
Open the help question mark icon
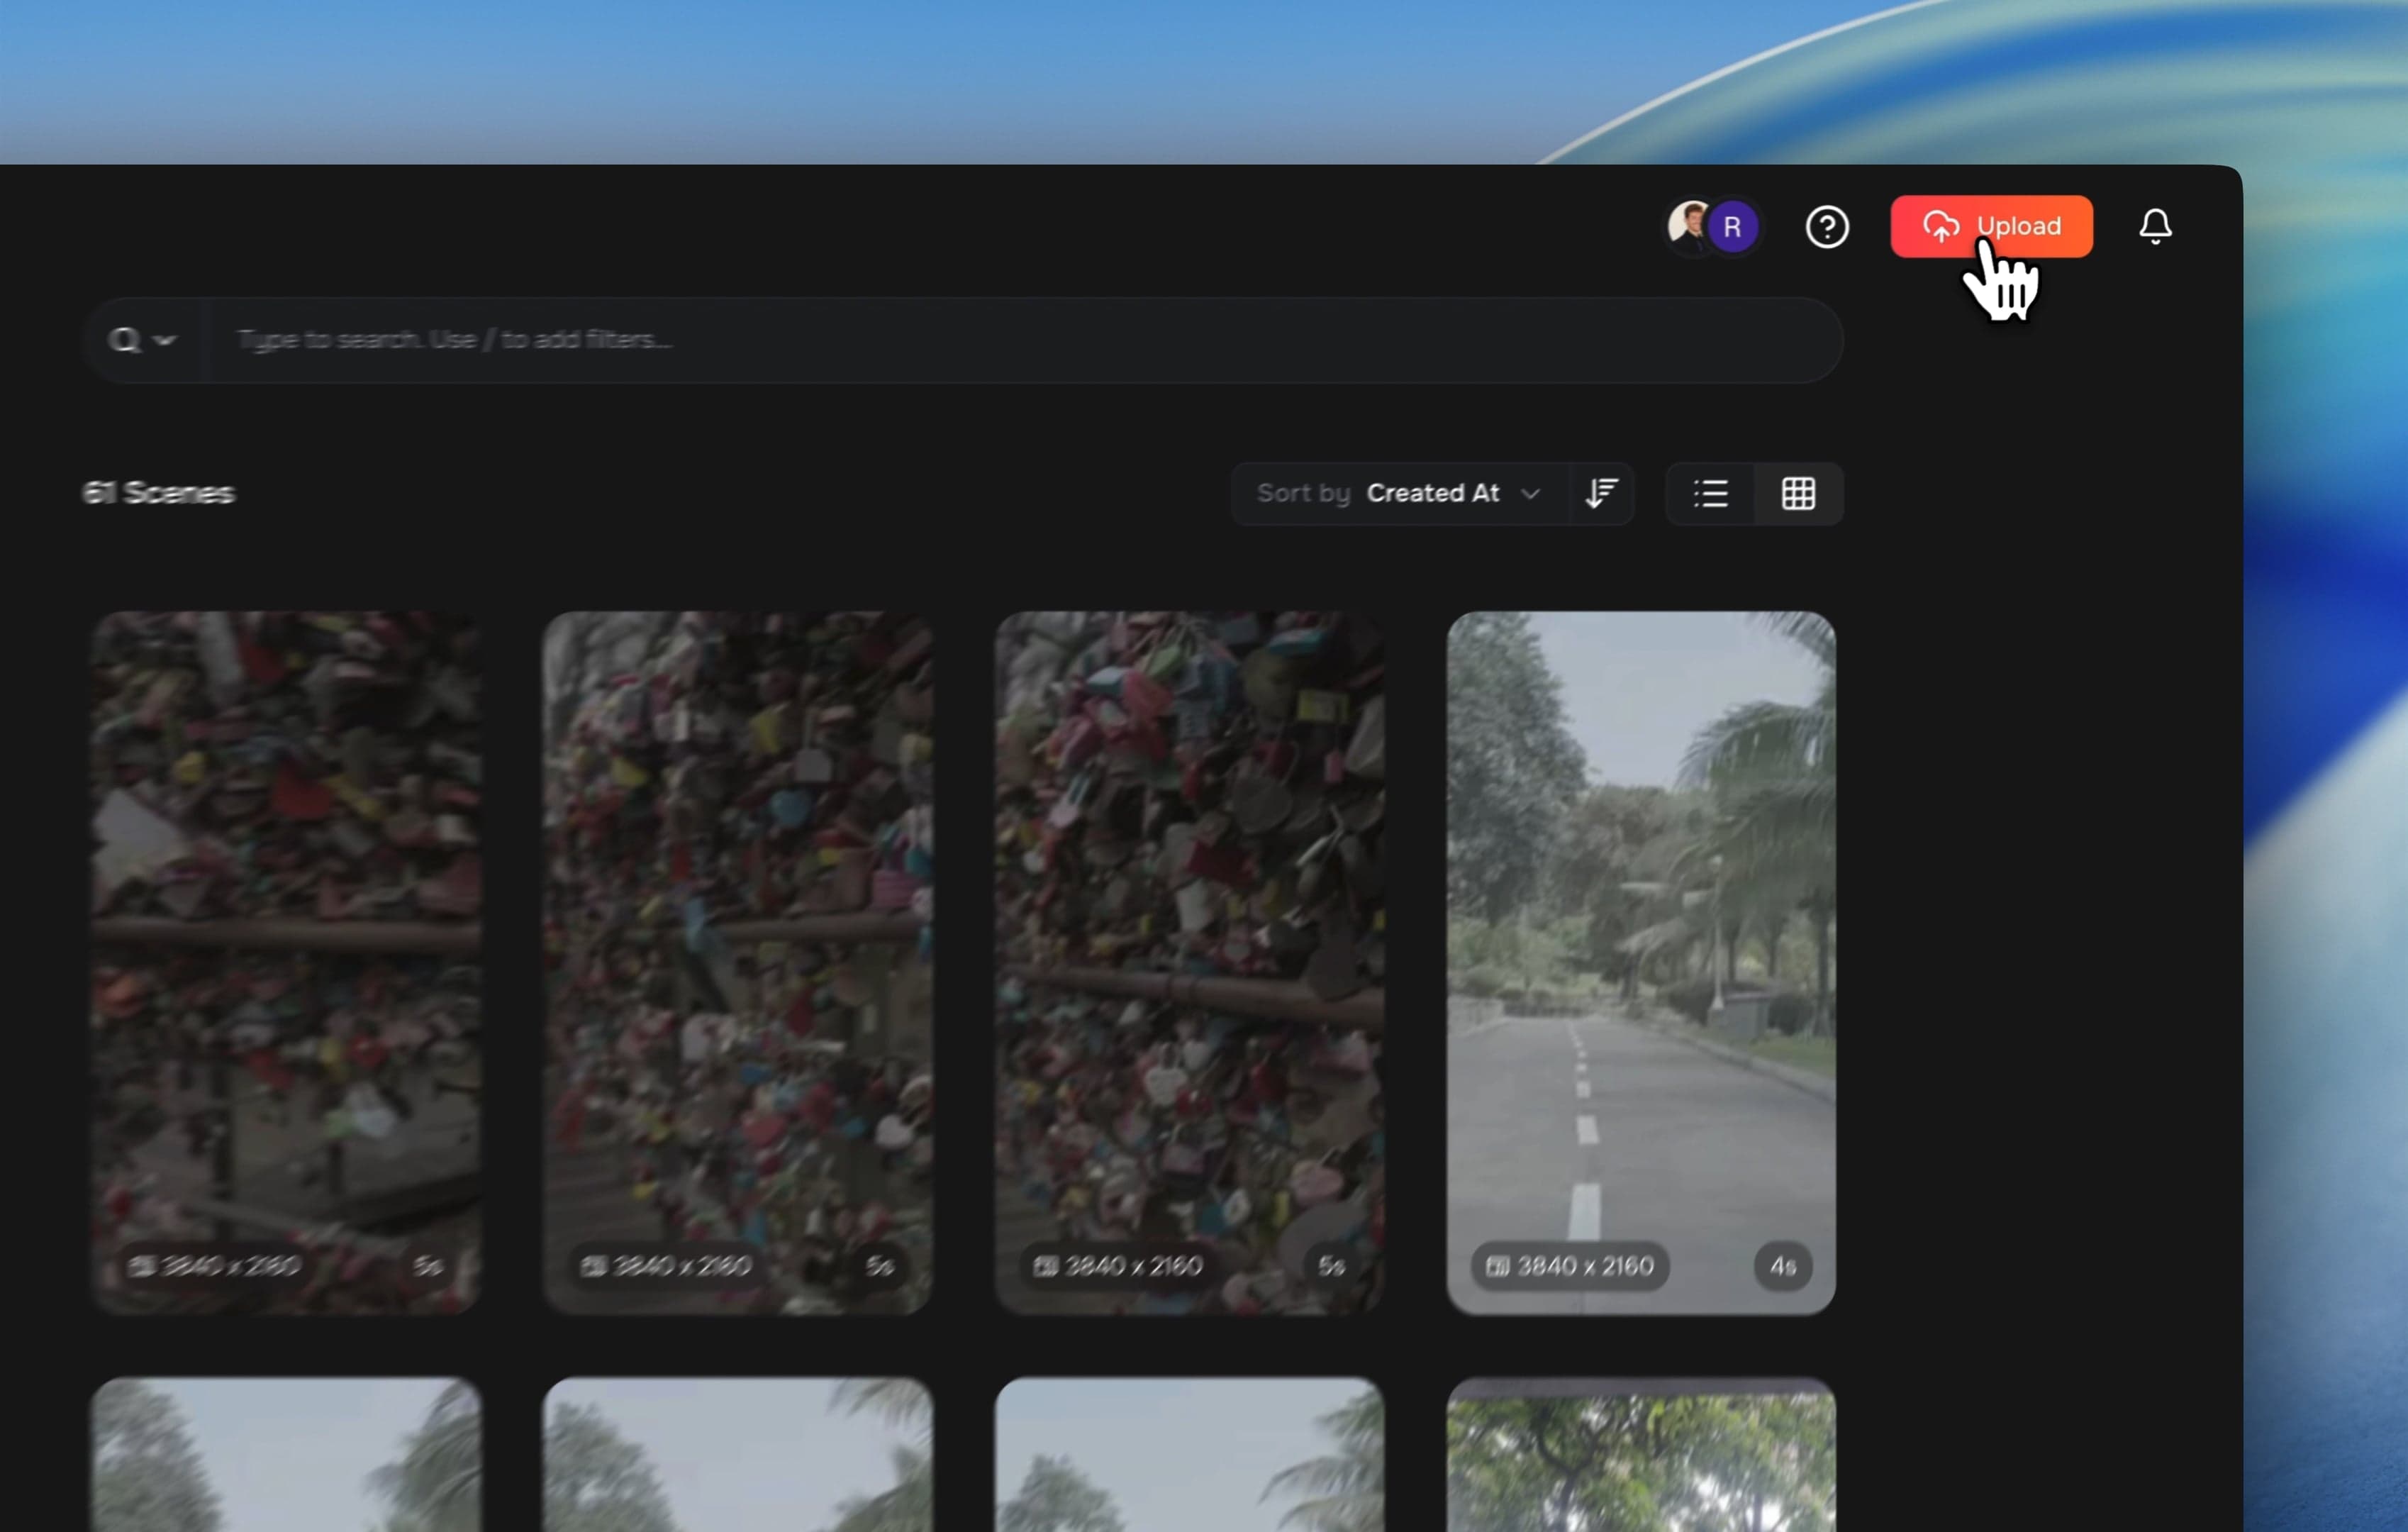coord(1827,227)
